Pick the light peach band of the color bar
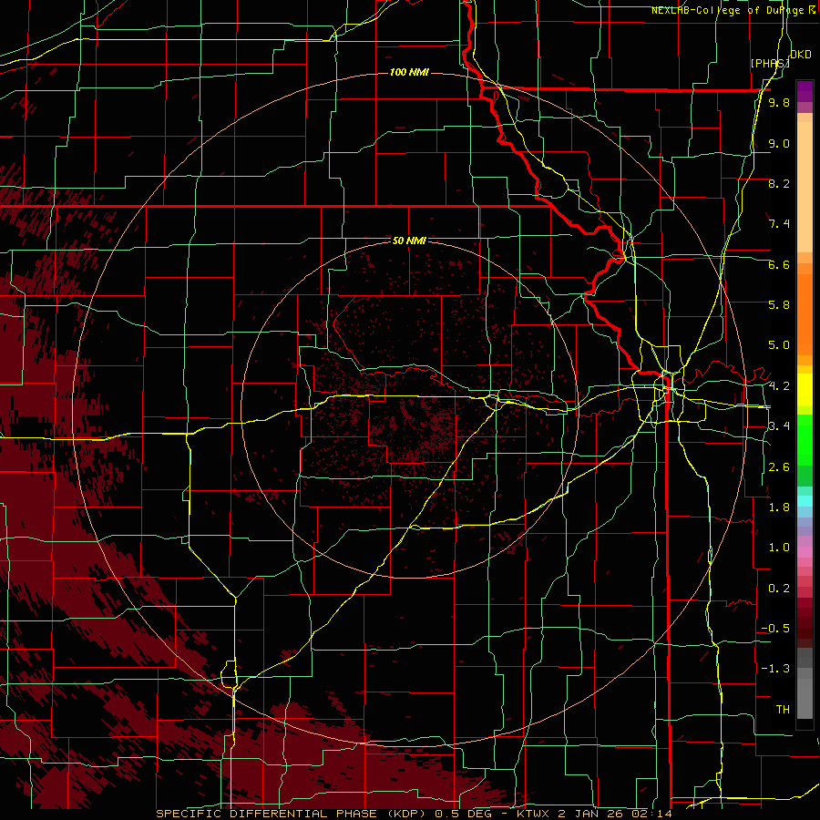The width and height of the screenshot is (820, 820). coord(805,189)
